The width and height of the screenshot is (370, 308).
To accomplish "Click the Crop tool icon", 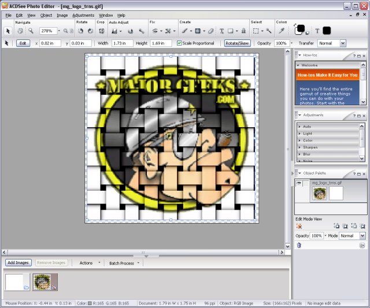I will pos(101,31).
